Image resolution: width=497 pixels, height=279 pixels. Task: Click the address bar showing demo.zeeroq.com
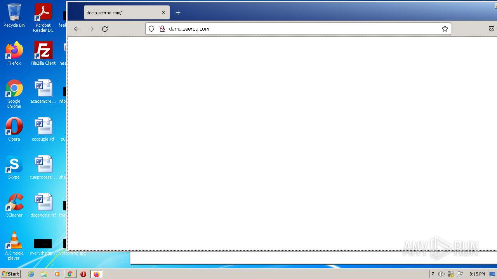[x=298, y=29]
